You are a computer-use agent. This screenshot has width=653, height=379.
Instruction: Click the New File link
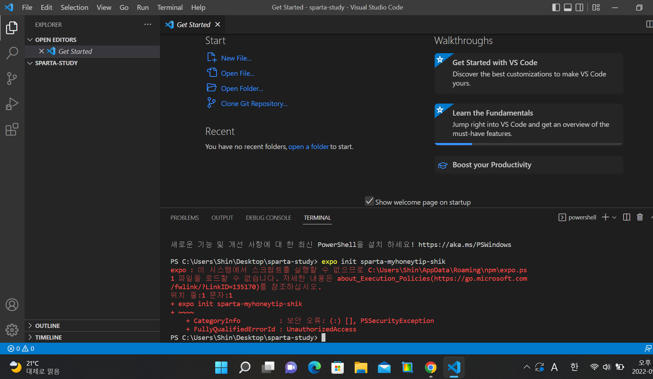click(236, 58)
